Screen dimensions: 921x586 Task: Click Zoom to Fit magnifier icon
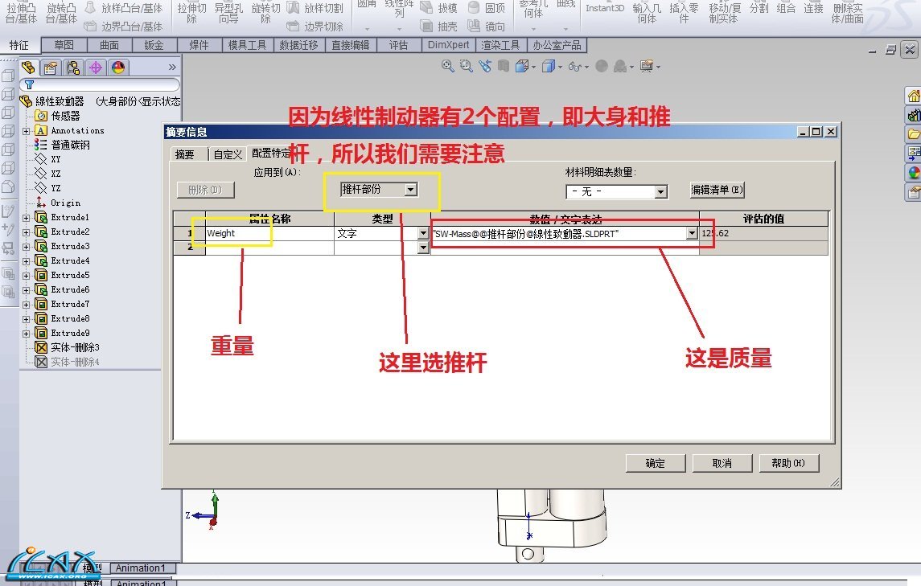447,67
